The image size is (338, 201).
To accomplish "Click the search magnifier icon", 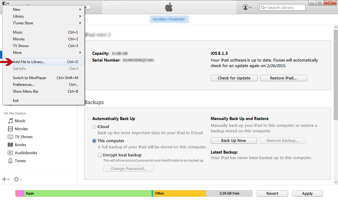I will click(x=264, y=8).
